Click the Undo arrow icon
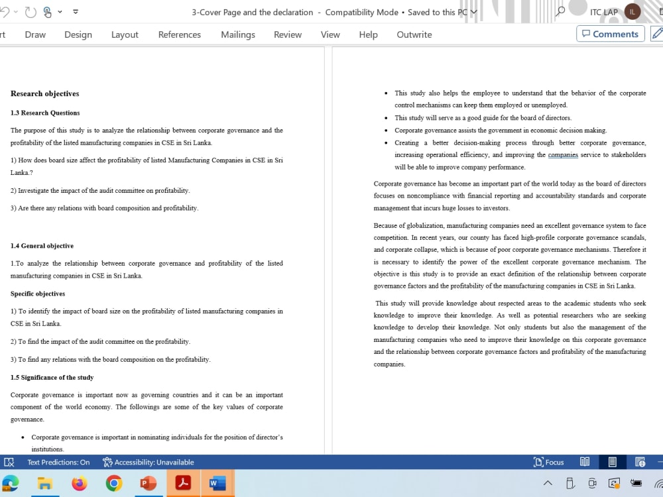This screenshot has width=663, height=497. [4, 12]
